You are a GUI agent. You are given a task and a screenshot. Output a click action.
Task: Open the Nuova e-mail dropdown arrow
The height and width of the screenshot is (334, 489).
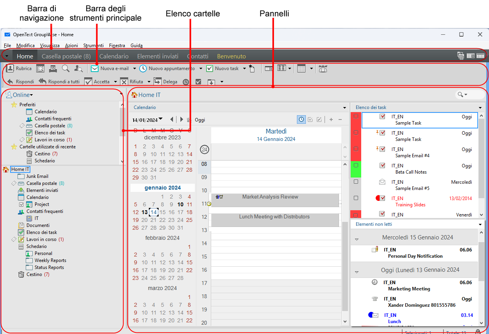point(134,69)
